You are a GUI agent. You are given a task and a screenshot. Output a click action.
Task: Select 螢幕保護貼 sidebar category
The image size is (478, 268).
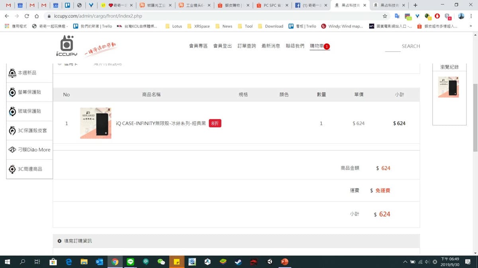tap(29, 92)
